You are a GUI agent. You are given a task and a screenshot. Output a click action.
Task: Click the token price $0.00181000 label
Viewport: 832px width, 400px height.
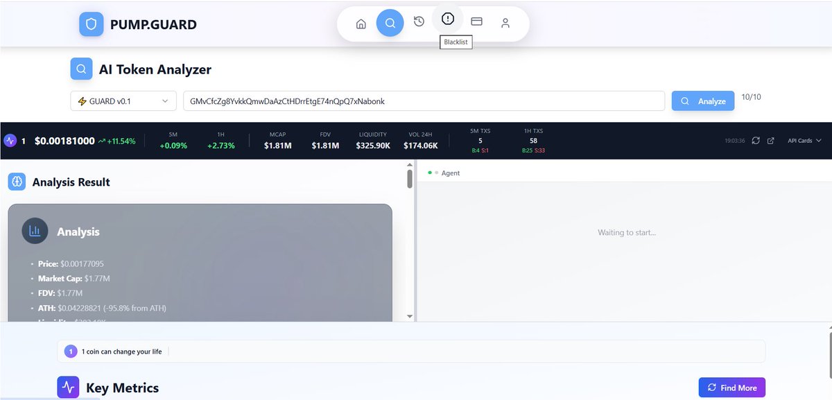click(63, 140)
